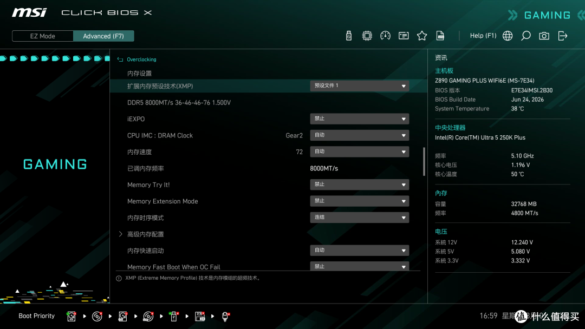The image size is (585, 329).
Task: Click the MSI logo
Action: point(29,12)
